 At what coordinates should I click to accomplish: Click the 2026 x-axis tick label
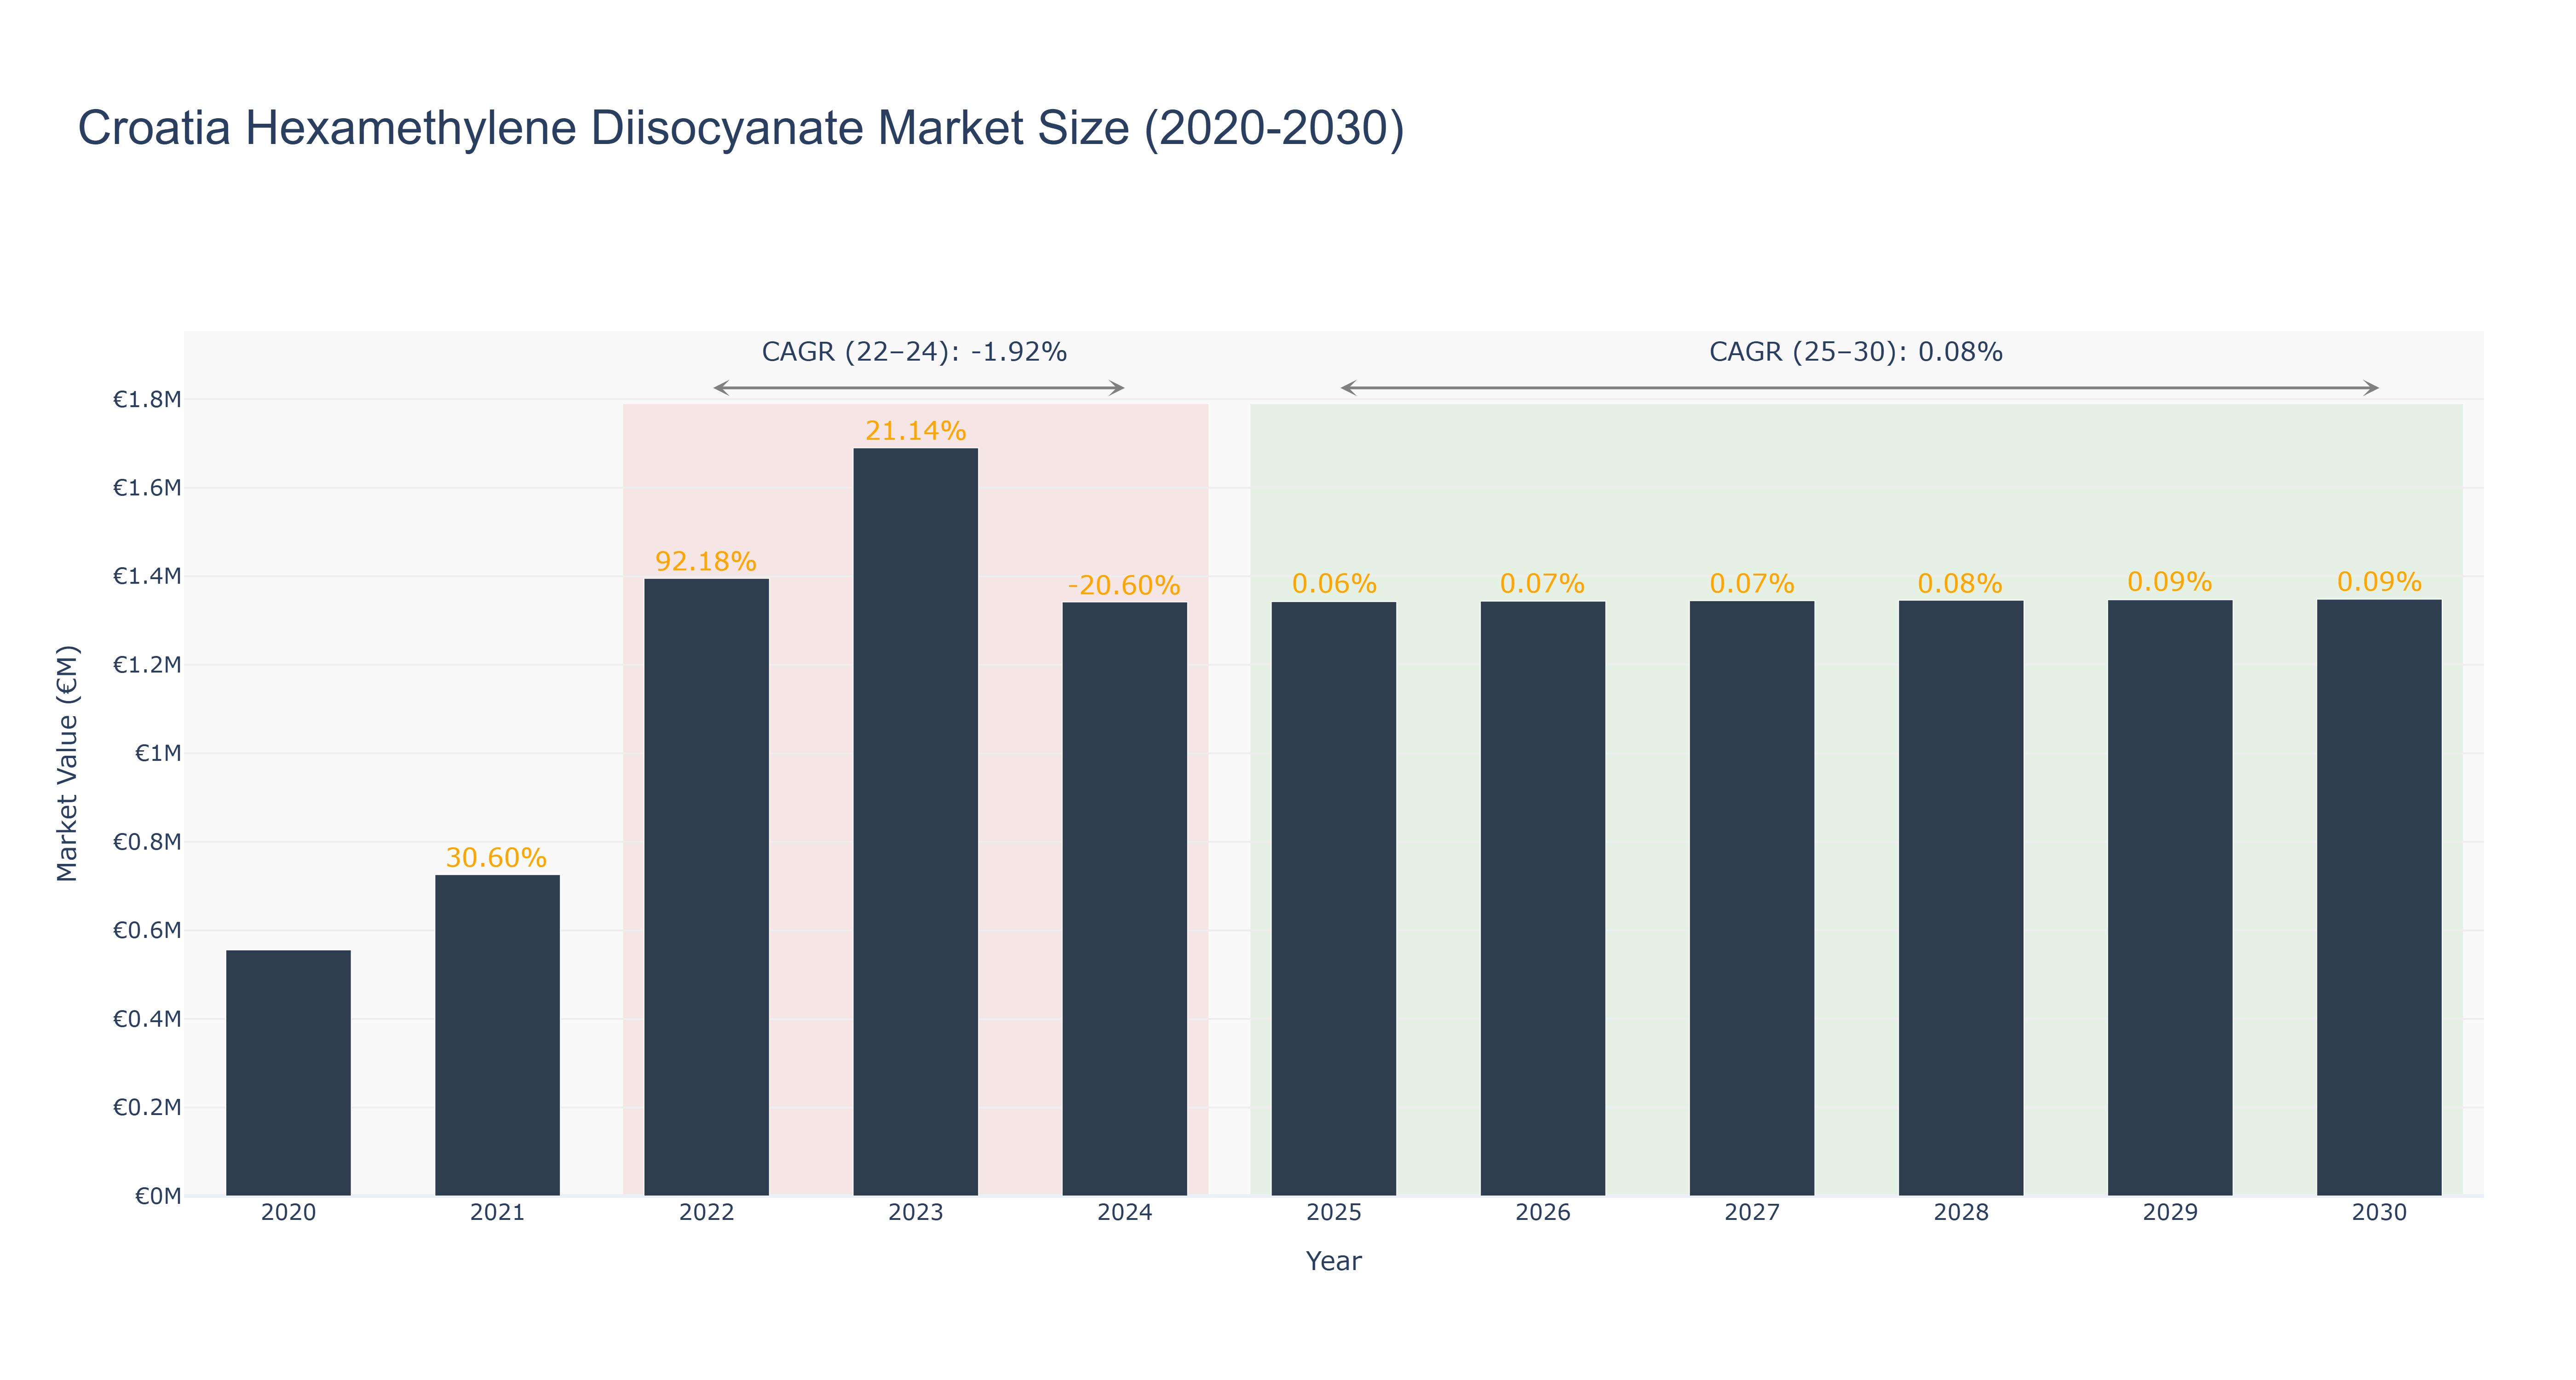[1542, 1213]
